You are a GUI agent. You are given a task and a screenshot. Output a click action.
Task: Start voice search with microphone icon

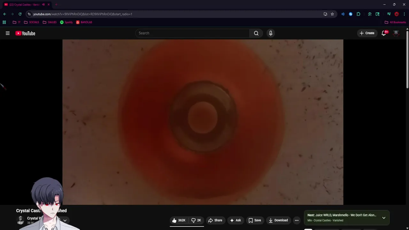click(x=271, y=33)
